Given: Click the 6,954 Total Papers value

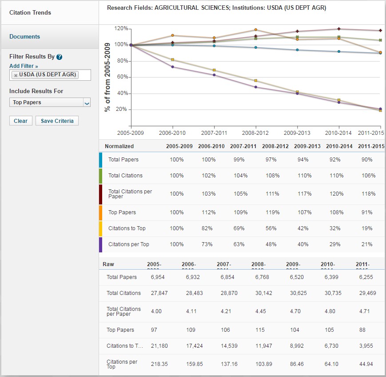Looking at the screenshot, I should click(158, 277).
